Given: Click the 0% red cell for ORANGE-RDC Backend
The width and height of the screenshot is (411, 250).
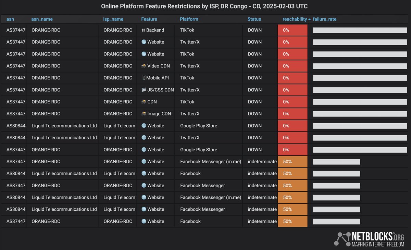Looking at the screenshot, I should tap(292, 30).
